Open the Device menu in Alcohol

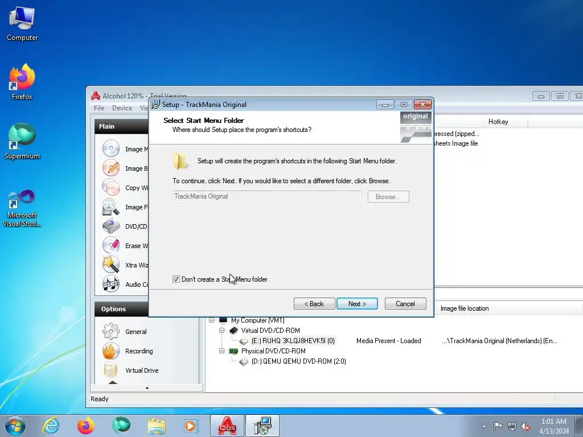click(122, 108)
